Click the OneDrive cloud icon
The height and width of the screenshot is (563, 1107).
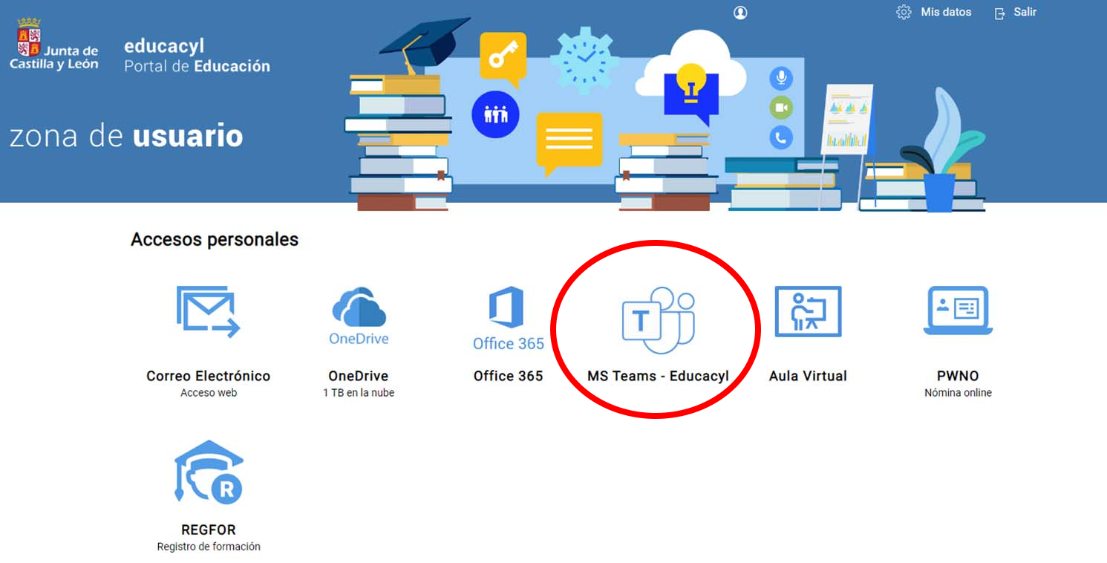(359, 308)
